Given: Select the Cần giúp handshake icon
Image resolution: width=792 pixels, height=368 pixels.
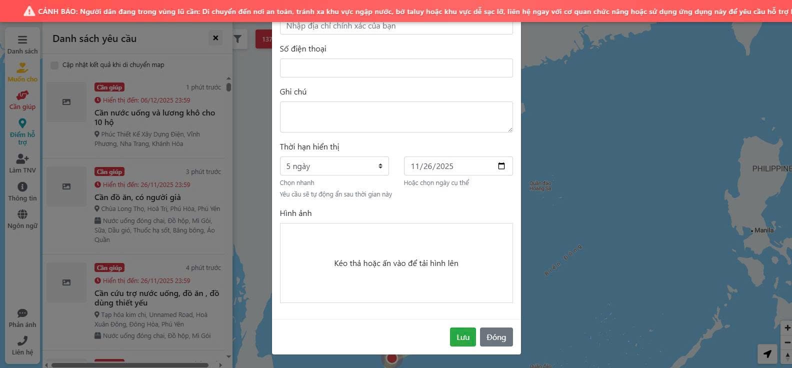Looking at the screenshot, I should point(22,95).
